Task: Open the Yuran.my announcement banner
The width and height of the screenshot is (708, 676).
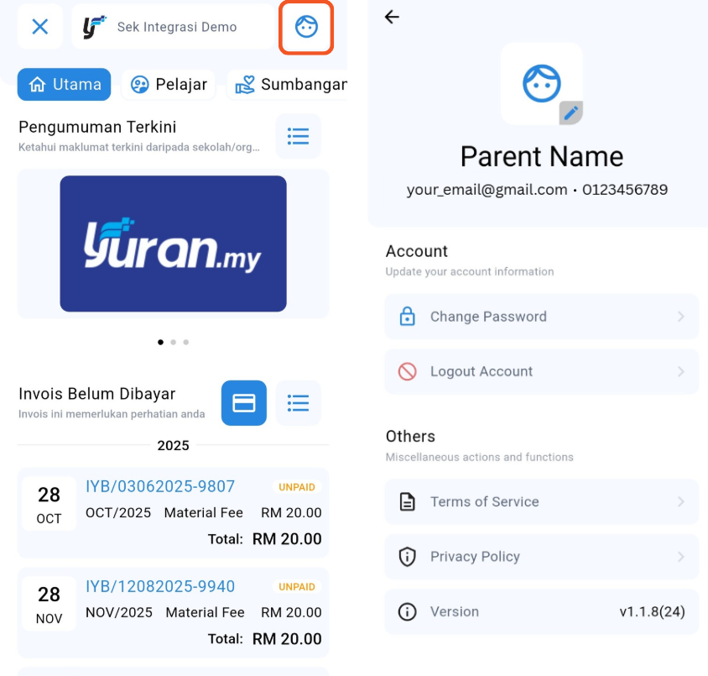Action: click(x=173, y=244)
